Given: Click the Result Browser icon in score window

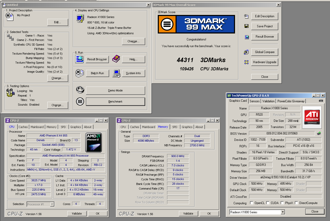Looking at the screenshot, I should click(x=247, y=37).
